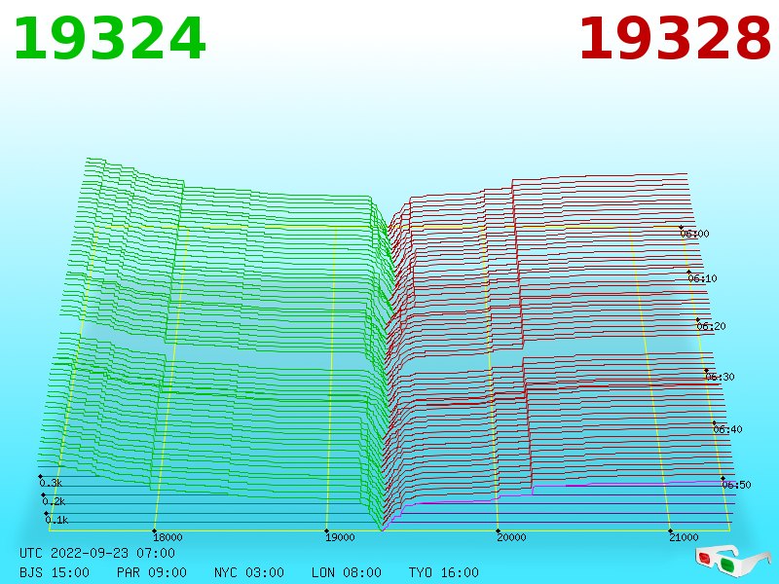Click the 06:50 time axis marker
The height and width of the screenshot is (584, 779).
[736, 485]
